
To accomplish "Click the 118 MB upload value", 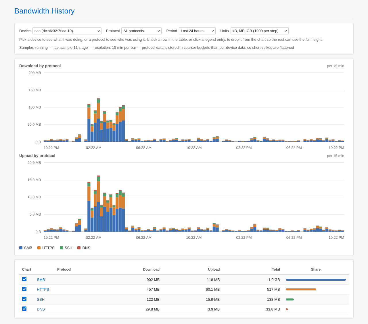I will [213, 280].
